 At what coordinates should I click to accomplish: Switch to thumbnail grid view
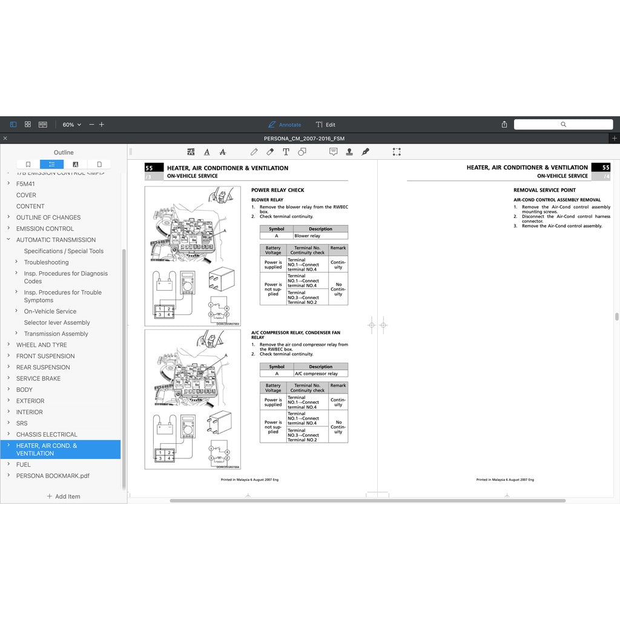(x=28, y=125)
